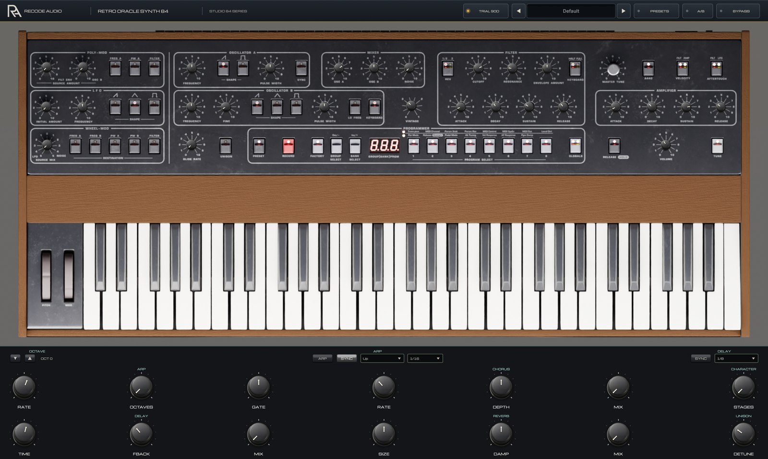Click the A/B comparison button

(697, 11)
